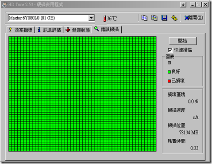Click the red thermometer temperature icon
Viewport: 212px width, 164px height.
(104, 19)
